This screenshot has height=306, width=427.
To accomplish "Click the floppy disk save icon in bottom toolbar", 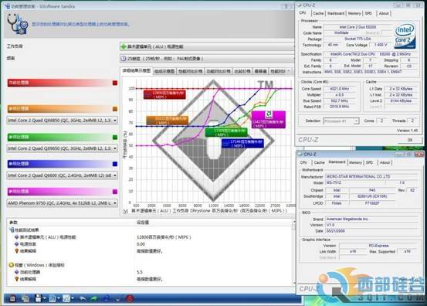I will point(39,298).
